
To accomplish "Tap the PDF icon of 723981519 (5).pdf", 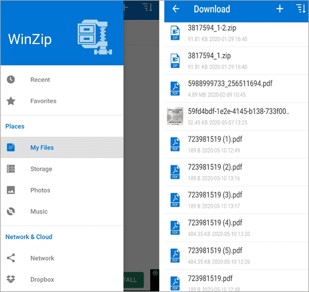I will (x=175, y=256).
